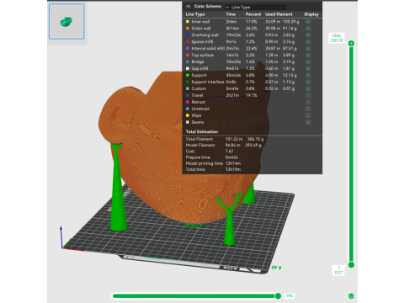Click the Bridge line type row
Image resolution: width=404 pixels, height=303 pixels.
point(252,61)
